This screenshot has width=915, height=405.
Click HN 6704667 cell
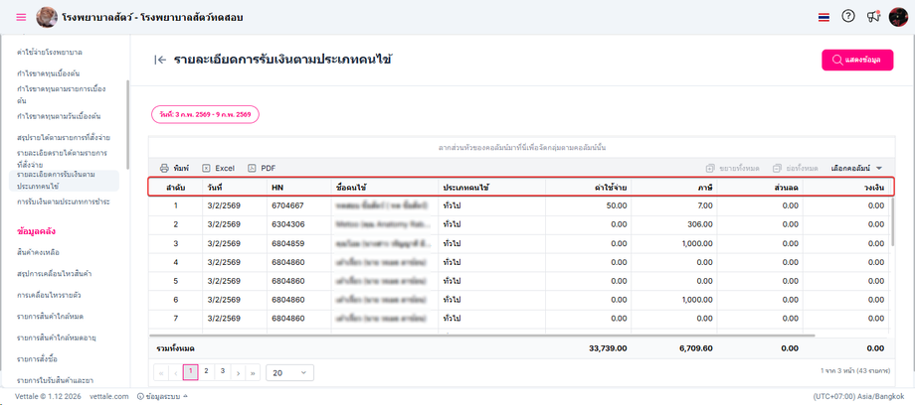[298, 205]
